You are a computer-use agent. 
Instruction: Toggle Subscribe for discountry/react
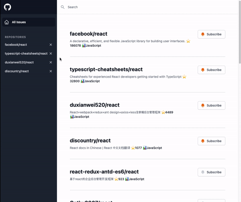[212, 141]
